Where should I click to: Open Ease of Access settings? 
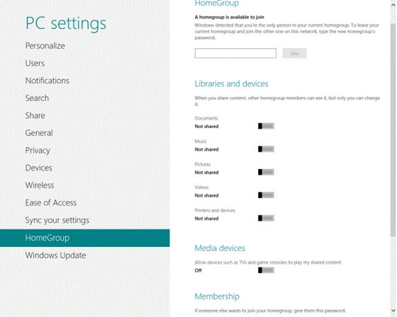(x=51, y=203)
